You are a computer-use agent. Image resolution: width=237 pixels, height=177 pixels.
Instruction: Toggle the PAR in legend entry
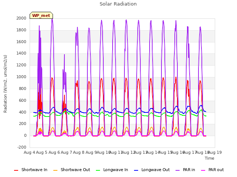pyautogui.click(x=185, y=170)
